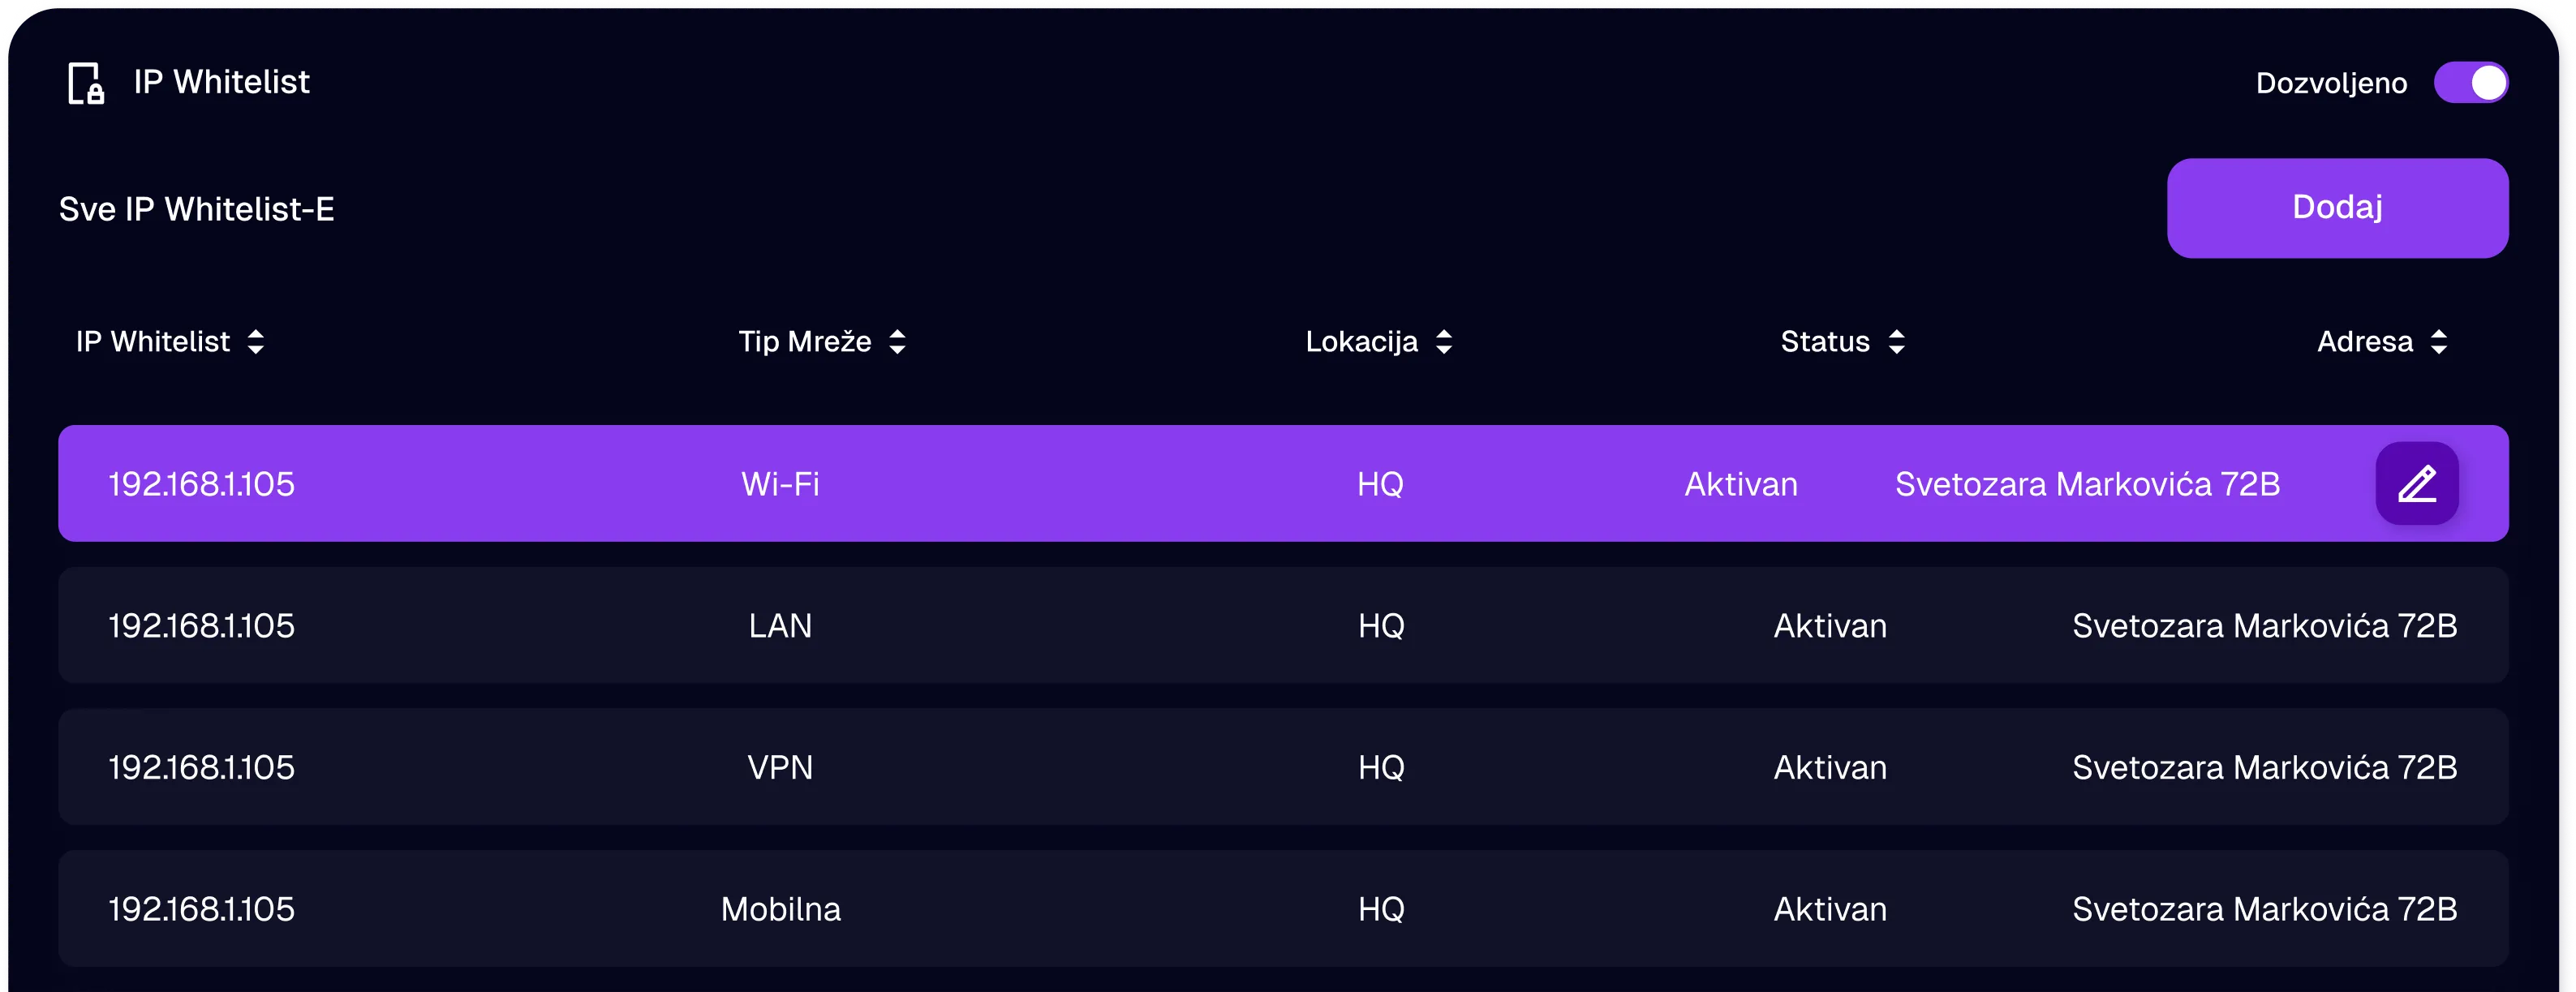Screen dimensions: 2576x992
Task: Click the sort arrows beside Tip Mreže
Action: (x=897, y=341)
